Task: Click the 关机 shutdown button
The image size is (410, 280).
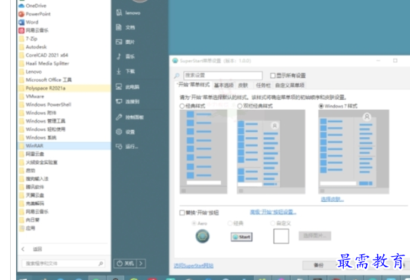Action: point(125,263)
